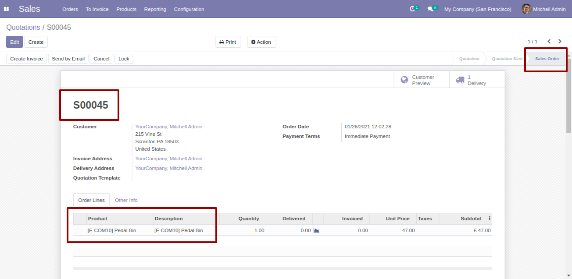The image size is (572, 279).
Task: Click the Payment Terms field label
Action: click(x=301, y=136)
